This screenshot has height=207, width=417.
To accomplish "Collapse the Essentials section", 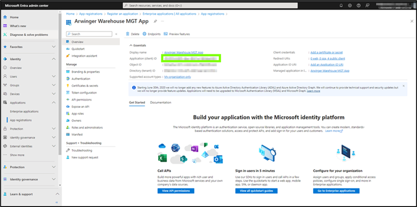I will [131, 45].
